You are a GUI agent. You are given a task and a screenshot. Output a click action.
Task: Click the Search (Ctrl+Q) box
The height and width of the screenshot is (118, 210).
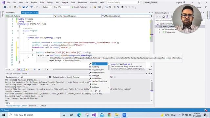tap(123, 2)
